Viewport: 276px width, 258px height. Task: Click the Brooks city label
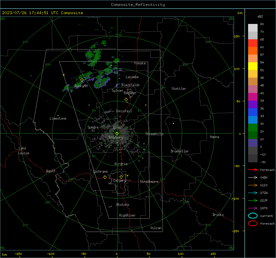pyautogui.click(x=218, y=215)
